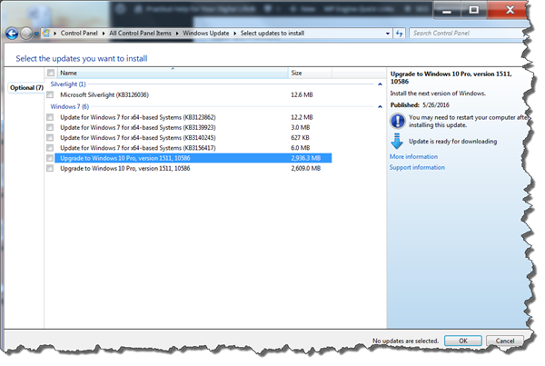This screenshot has height=366, width=545.
Task: Click the 2,936.3 MB size cell
Action: pyautogui.click(x=306, y=158)
